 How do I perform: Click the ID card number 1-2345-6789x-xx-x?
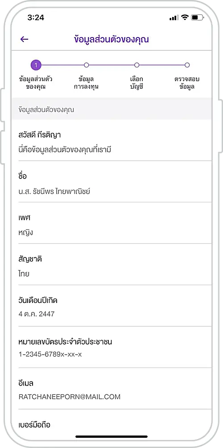coord(50,354)
